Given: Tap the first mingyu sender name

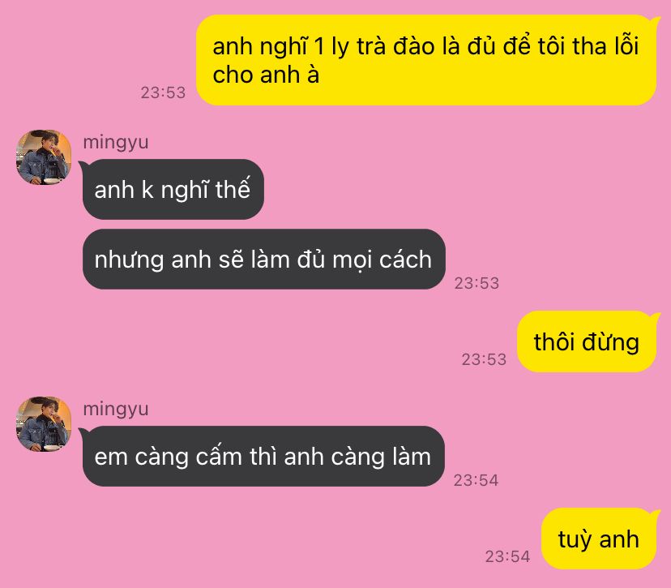Looking at the screenshot, I should pos(116,143).
